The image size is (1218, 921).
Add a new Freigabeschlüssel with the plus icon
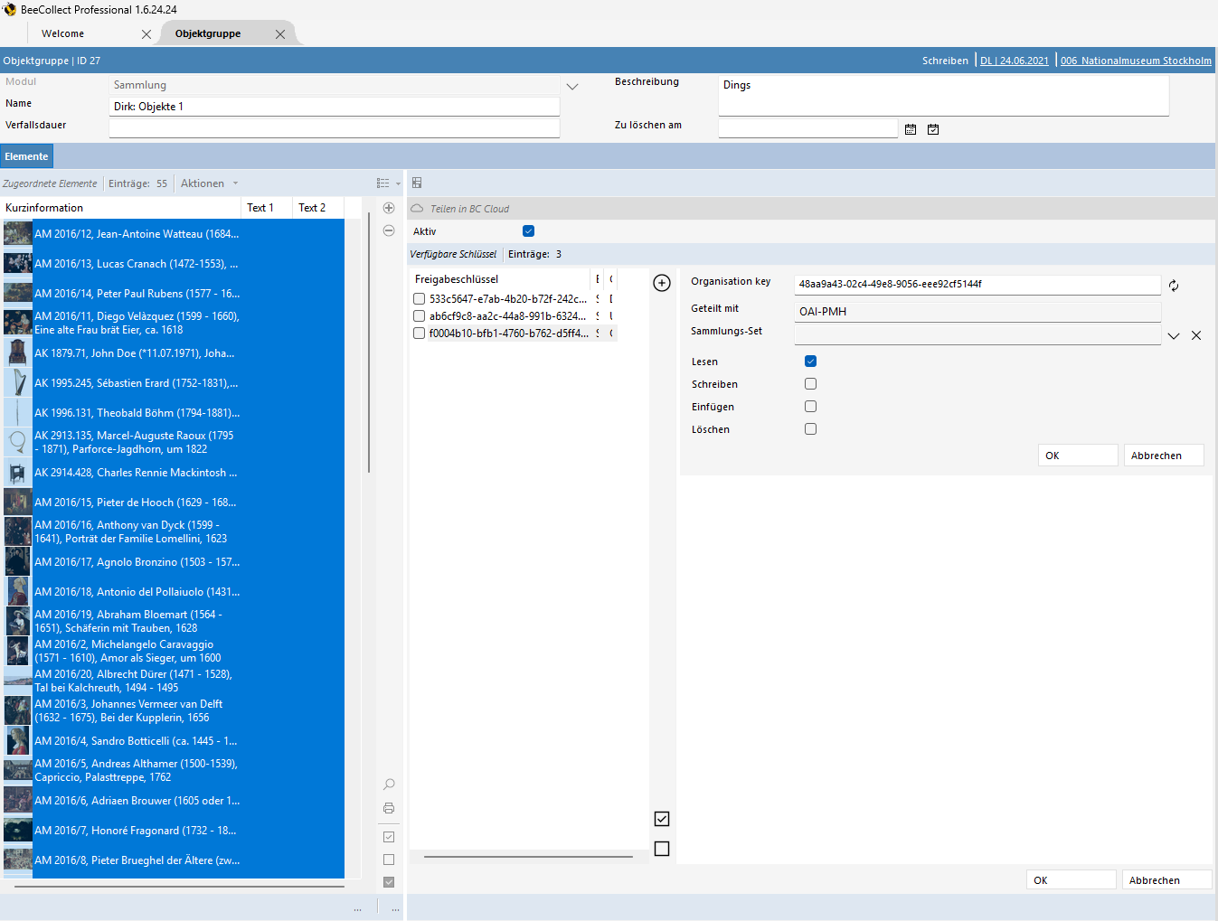click(661, 282)
